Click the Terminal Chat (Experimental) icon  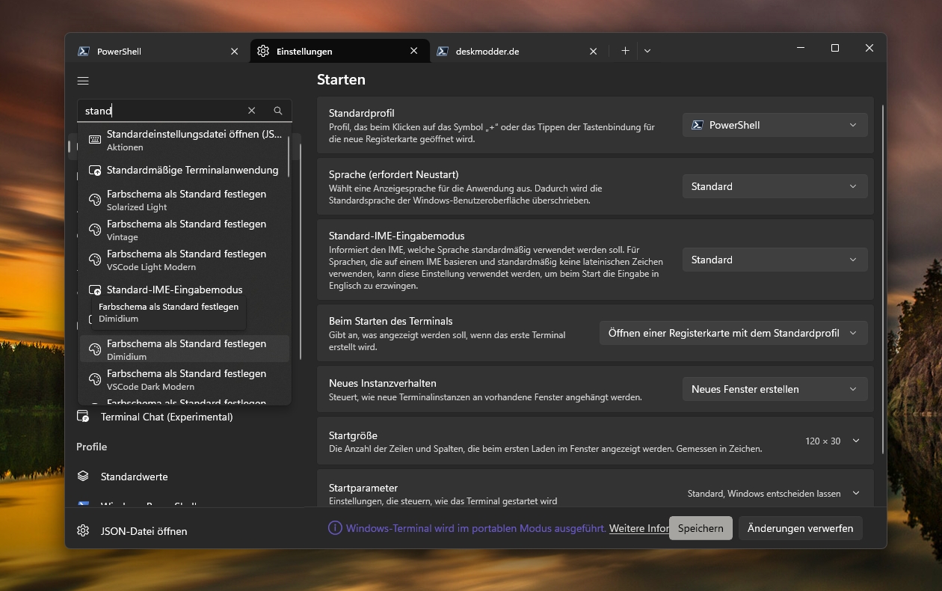[83, 417]
